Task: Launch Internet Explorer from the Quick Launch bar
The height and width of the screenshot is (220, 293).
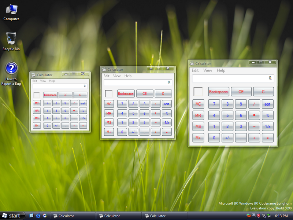Action: (38, 216)
